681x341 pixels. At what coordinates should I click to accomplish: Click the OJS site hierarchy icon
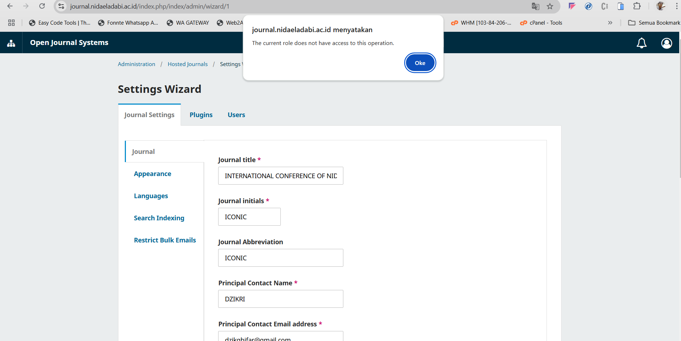coord(11,43)
